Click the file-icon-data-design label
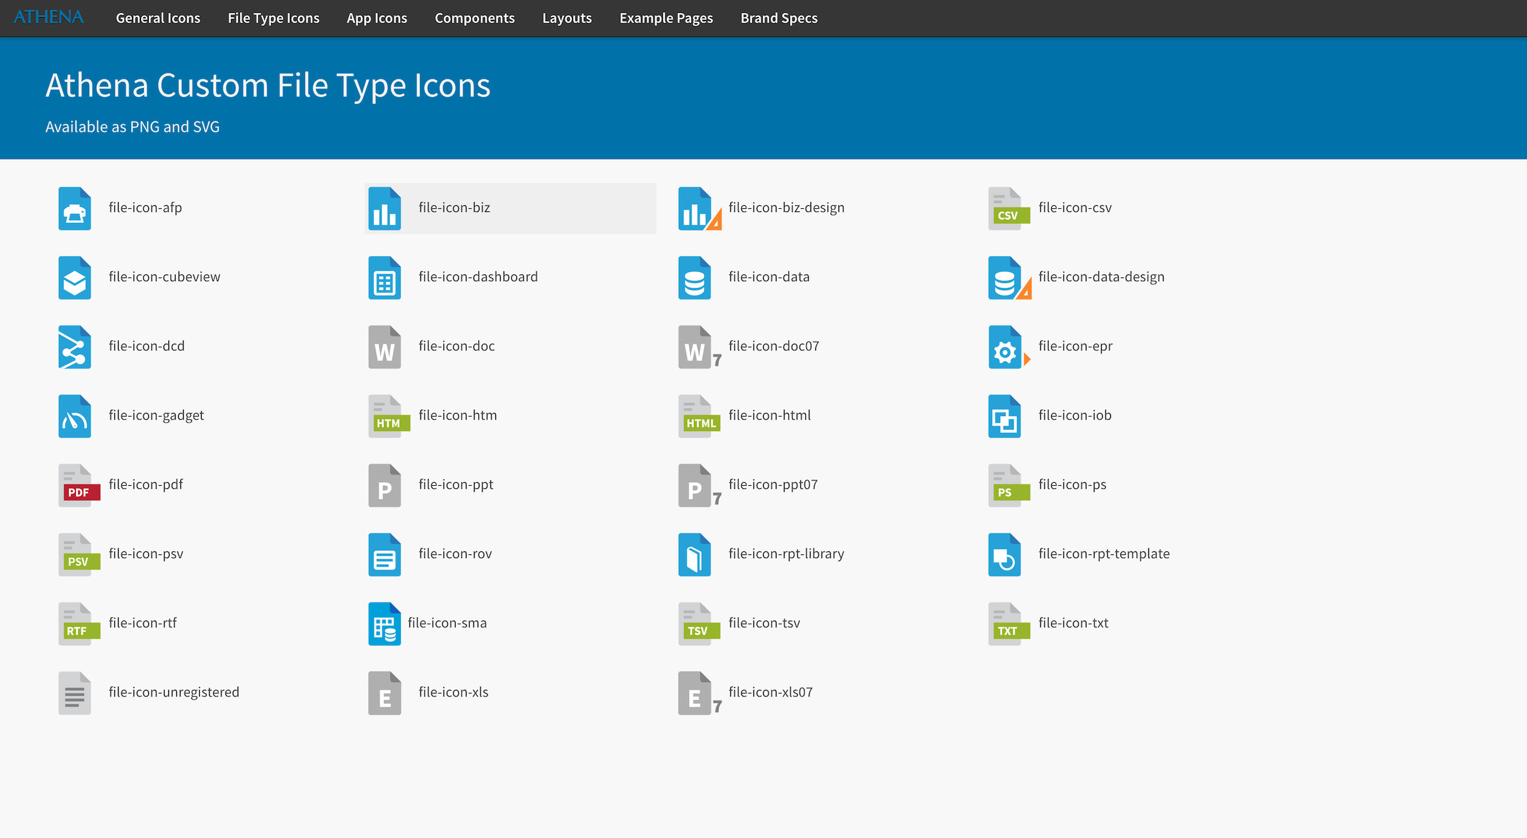 click(x=1101, y=277)
